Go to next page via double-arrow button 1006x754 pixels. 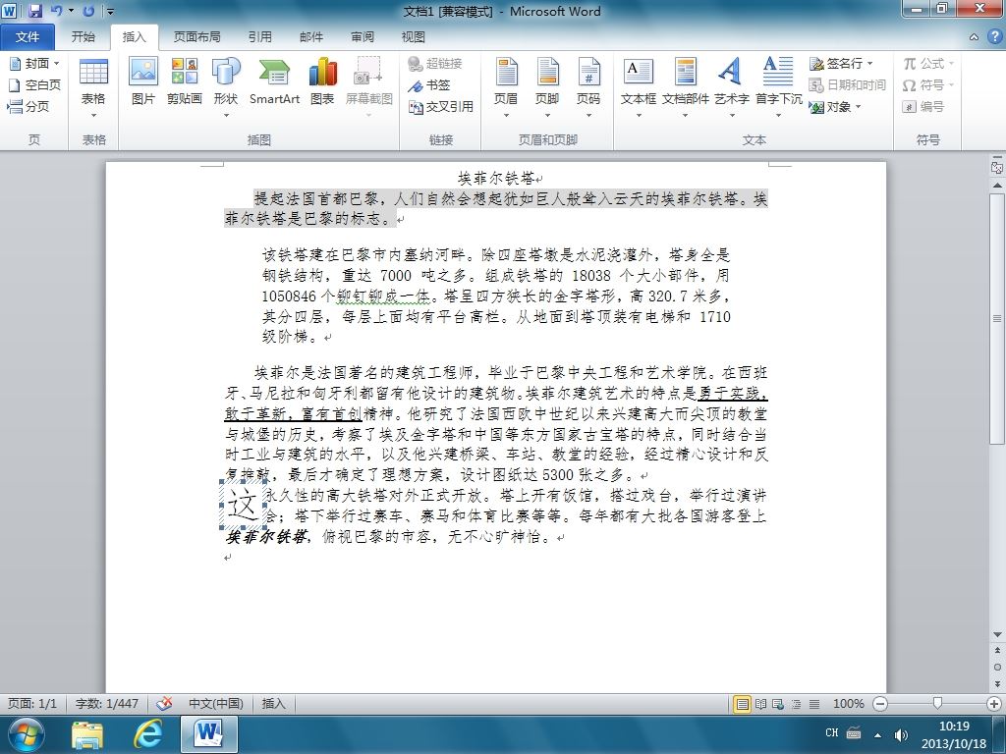point(997,683)
